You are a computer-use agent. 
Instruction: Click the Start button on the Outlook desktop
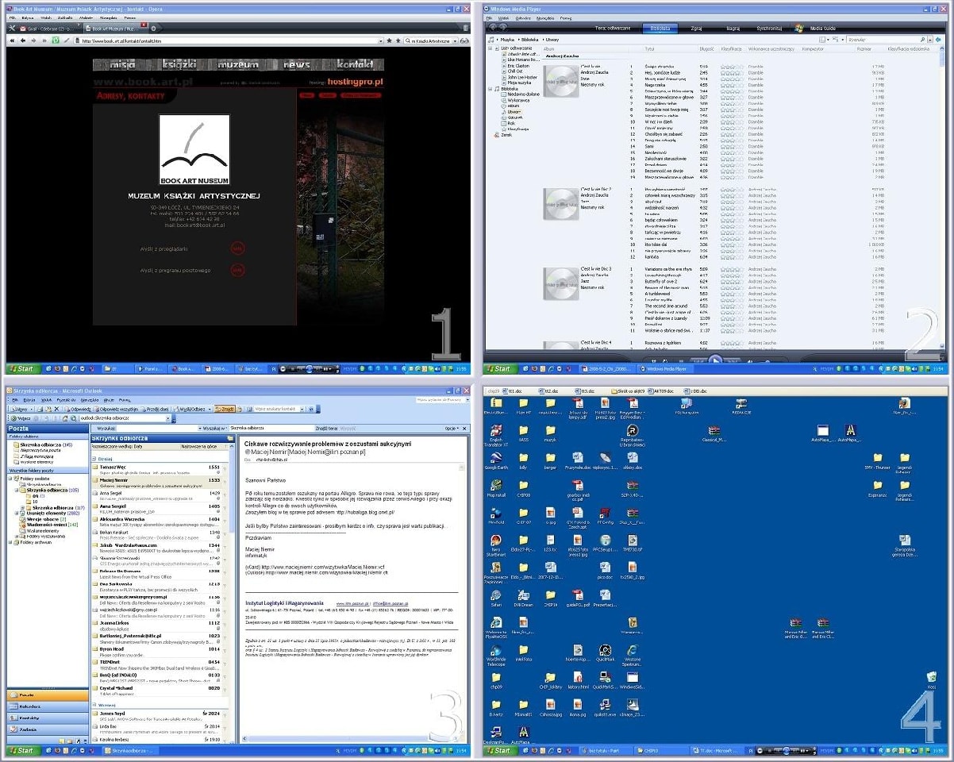pyautogui.click(x=21, y=750)
